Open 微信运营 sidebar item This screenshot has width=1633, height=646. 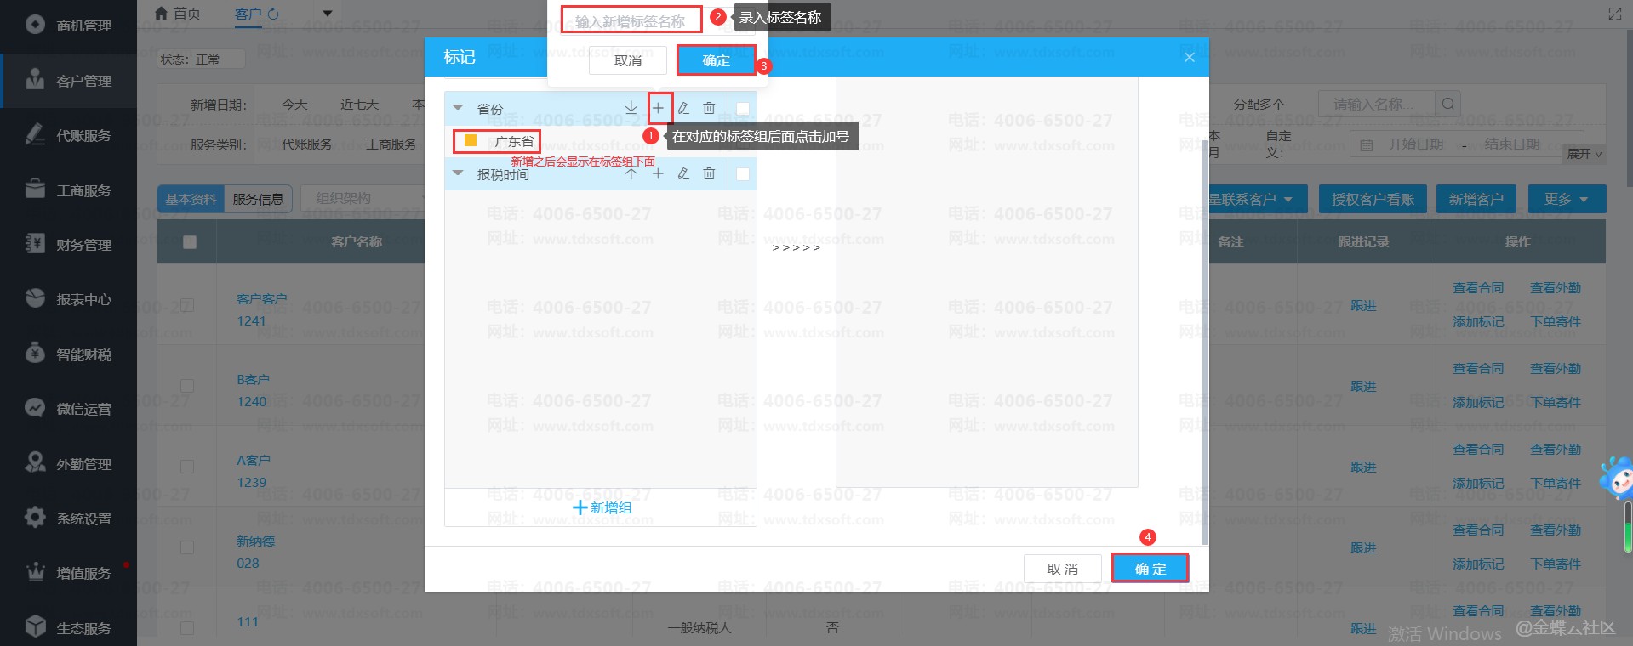pos(68,409)
